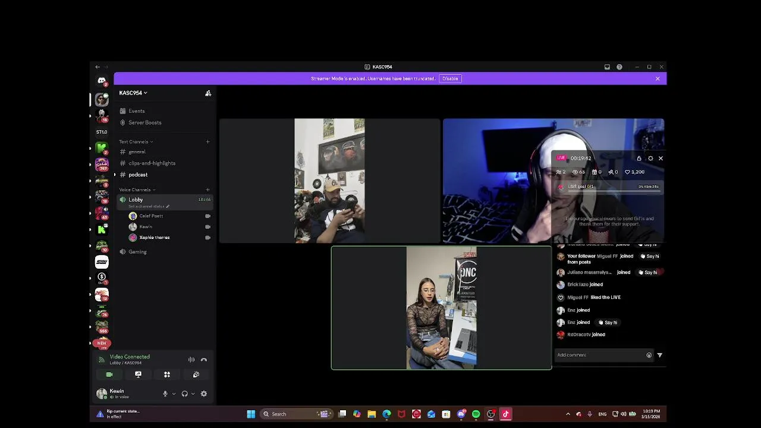Image resolution: width=761 pixels, height=428 pixels.
Task: Open TikTok LIVE overlay settings gear
Action: [650, 159]
